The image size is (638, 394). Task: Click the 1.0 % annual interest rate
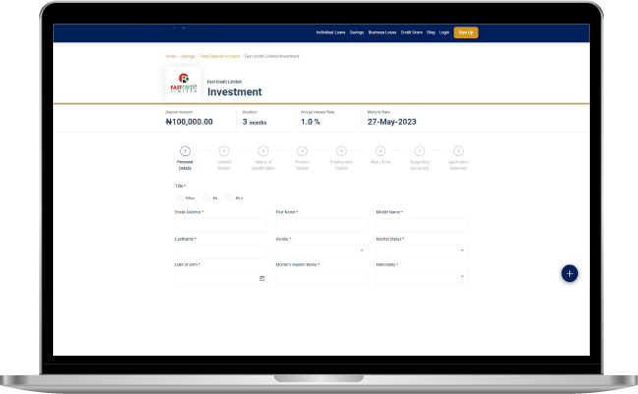(x=311, y=122)
